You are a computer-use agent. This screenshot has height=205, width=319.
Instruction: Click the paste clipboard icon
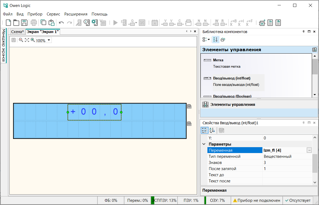point(52,23)
